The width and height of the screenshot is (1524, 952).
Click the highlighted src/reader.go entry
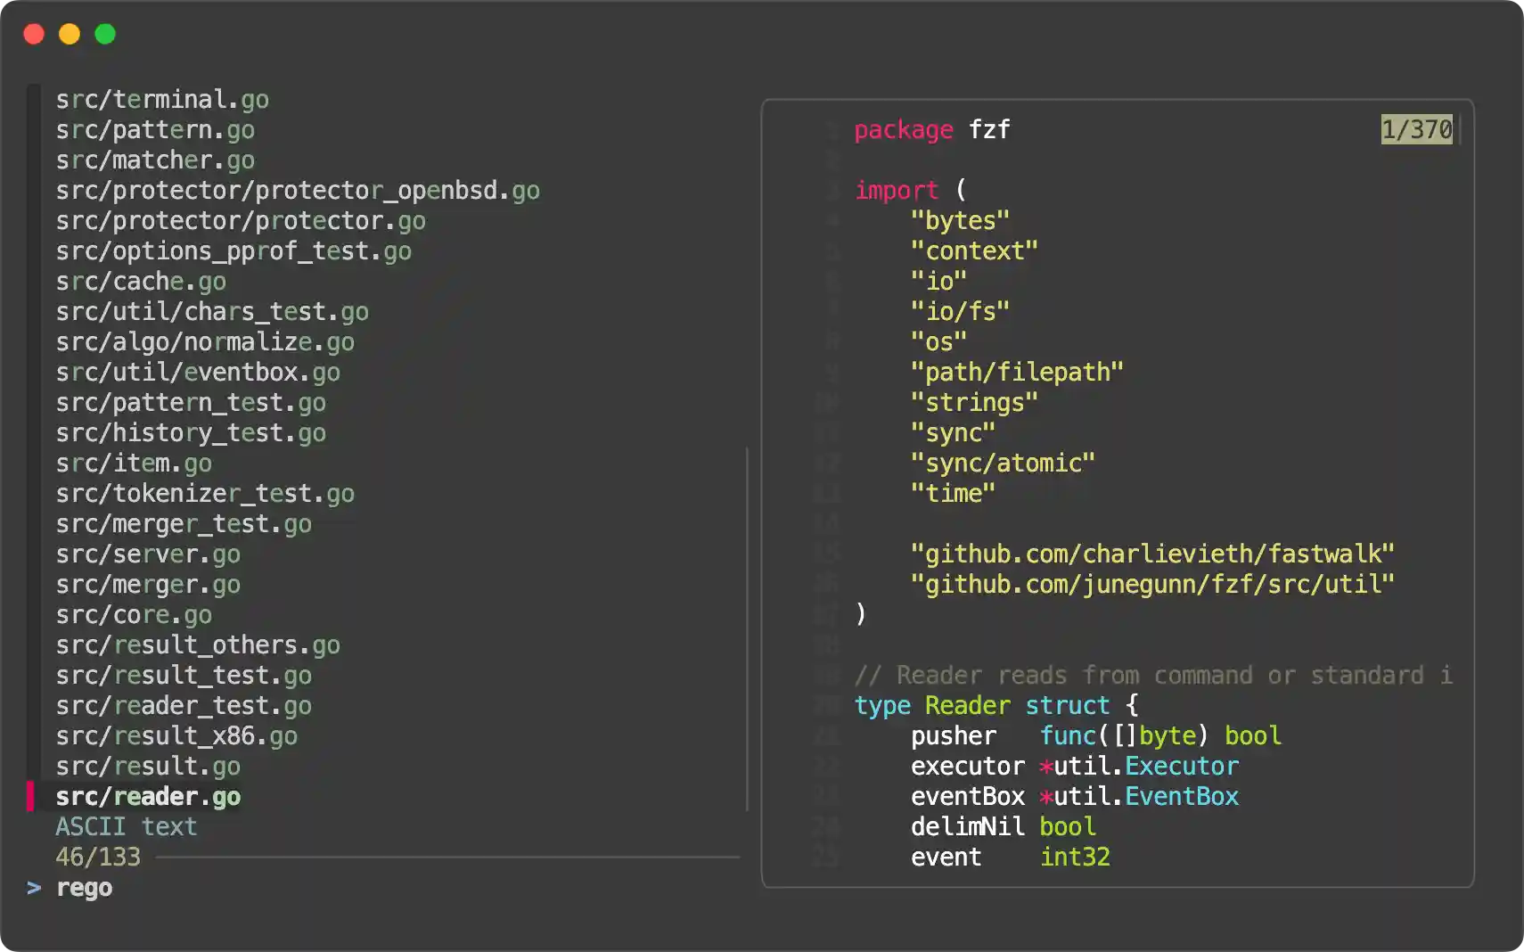[148, 796]
